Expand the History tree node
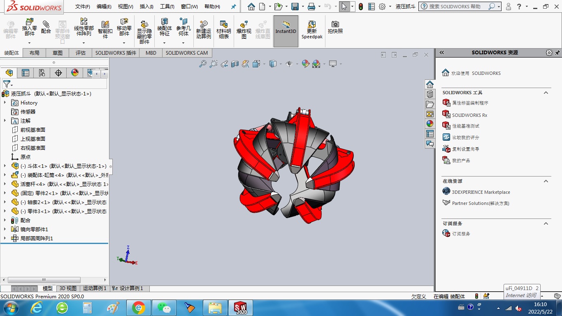Screen dimensions: 562x316 click(x=5, y=102)
